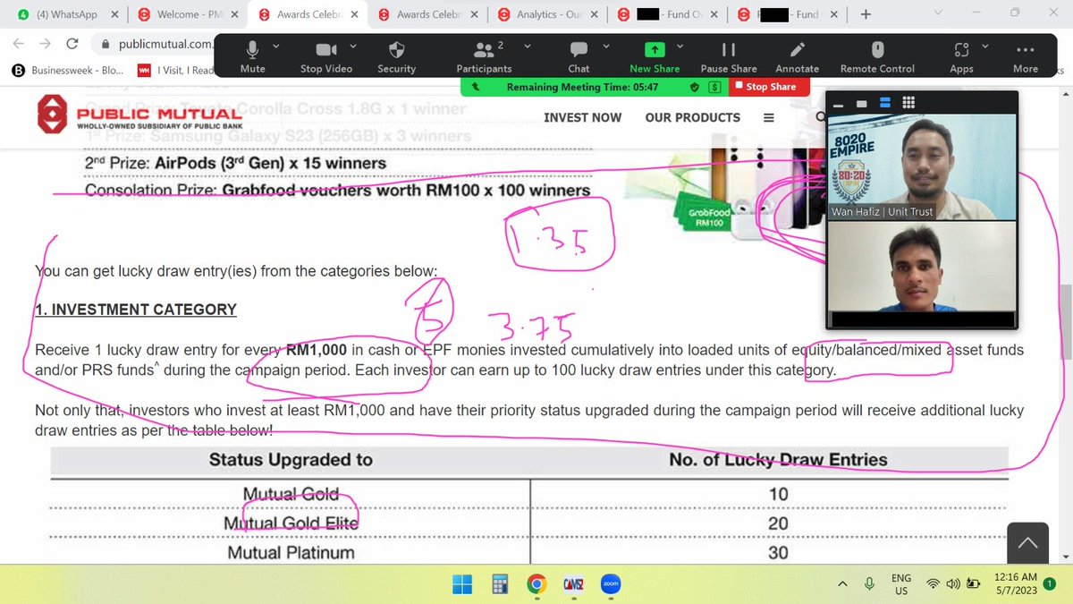This screenshot has height=604, width=1073.
Task: Open the notification badge in taskbar
Action: point(1048,583)
